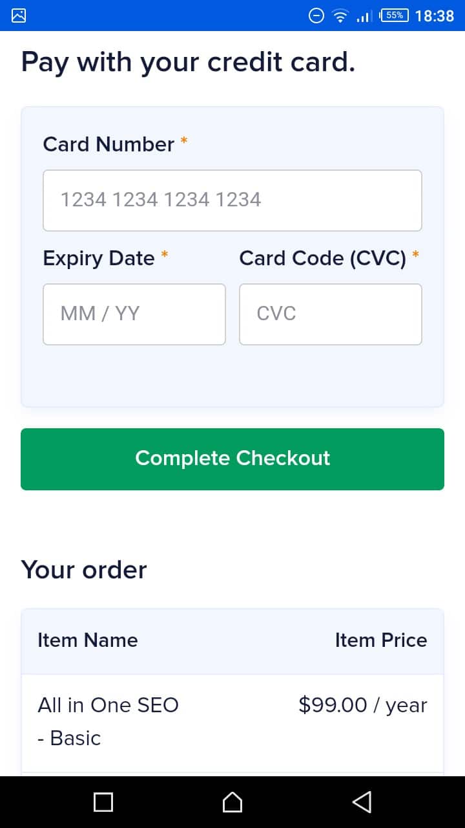Tap the status bar clock showing 18:38

[434, 16]
